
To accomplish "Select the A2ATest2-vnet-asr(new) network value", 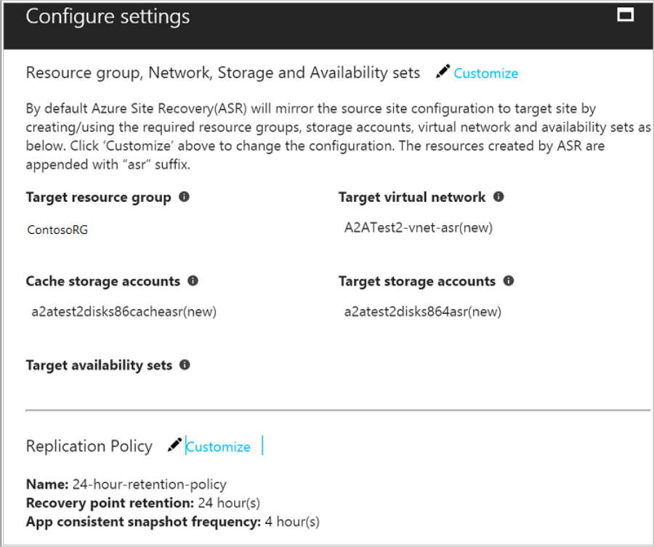I will pos(418,228).
